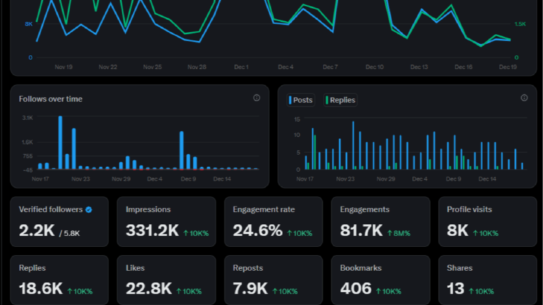Click the 'Nov 17' label under Follows chart
Screen dimensions: 543x305
pos(40,178)
